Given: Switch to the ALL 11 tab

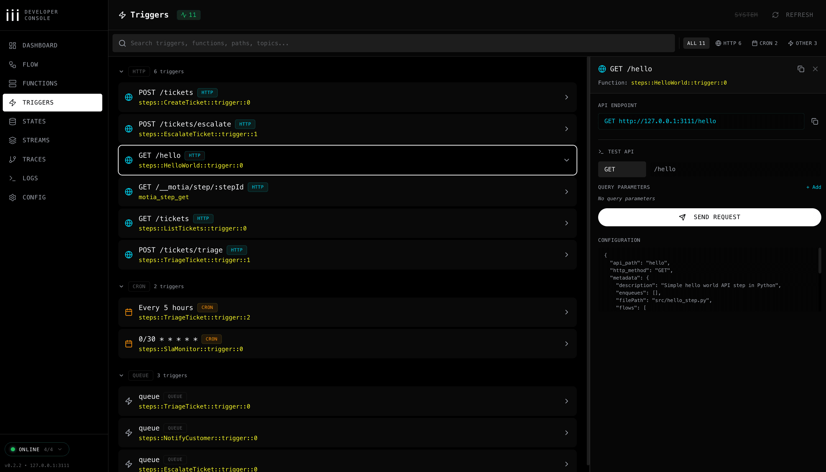Looking at the screenshot, I should (696, 43).
